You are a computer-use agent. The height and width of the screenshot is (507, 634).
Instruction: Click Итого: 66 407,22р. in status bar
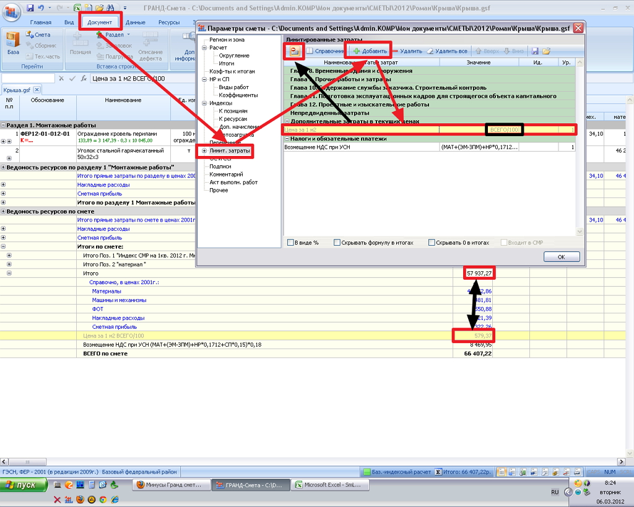[464, 472]
